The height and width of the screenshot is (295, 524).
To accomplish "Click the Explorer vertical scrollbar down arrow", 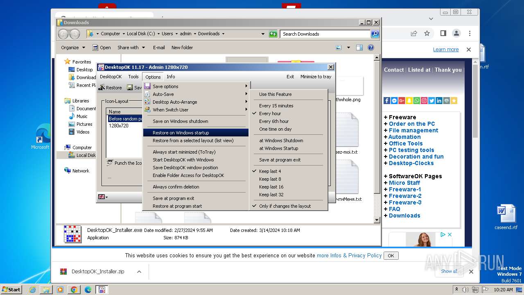I will (x=377, y=220).
